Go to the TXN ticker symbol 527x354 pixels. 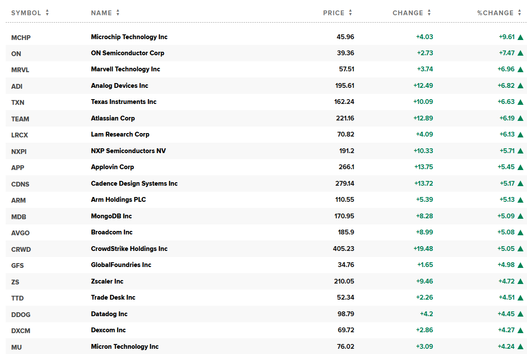coord(18,102)
